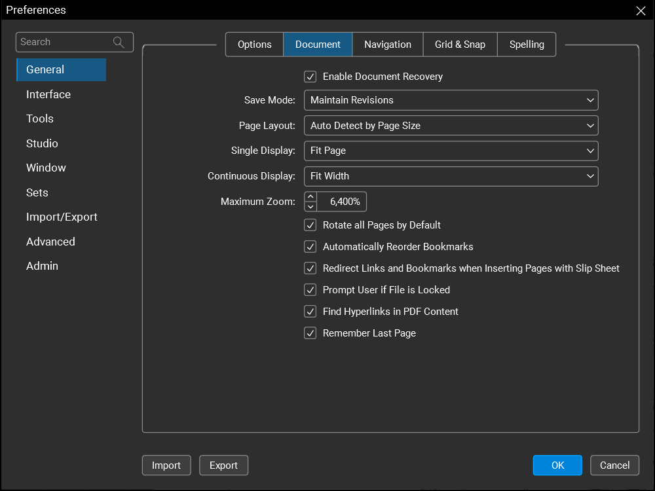Toggle Find Hyperlinks in PDF Content
Screen dimensions: 655x491
(x=310, y=312)
